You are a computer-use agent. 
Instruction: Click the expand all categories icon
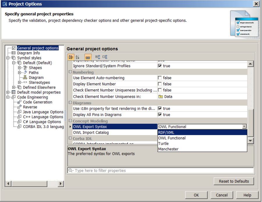[x=98, y=57]
